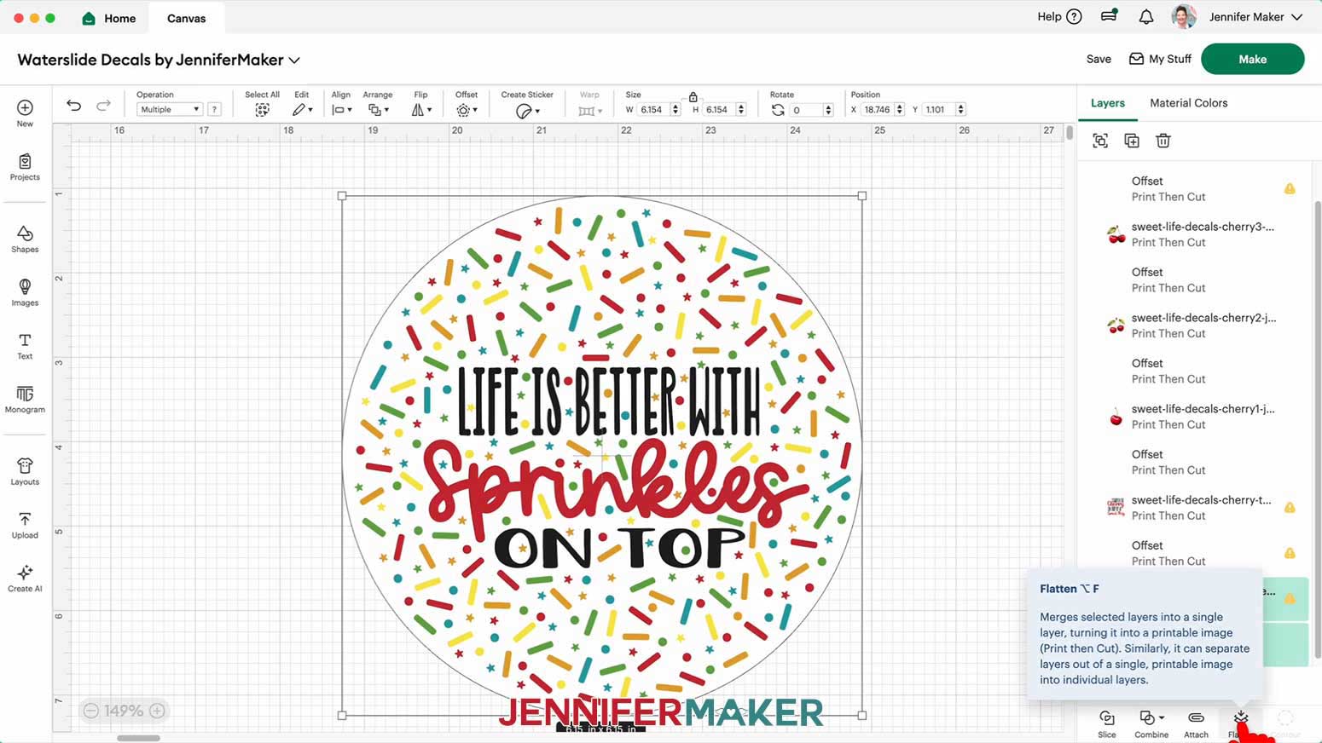Undo the last action
Viewport: 1322px width, 743px height.
click(74, 106)
